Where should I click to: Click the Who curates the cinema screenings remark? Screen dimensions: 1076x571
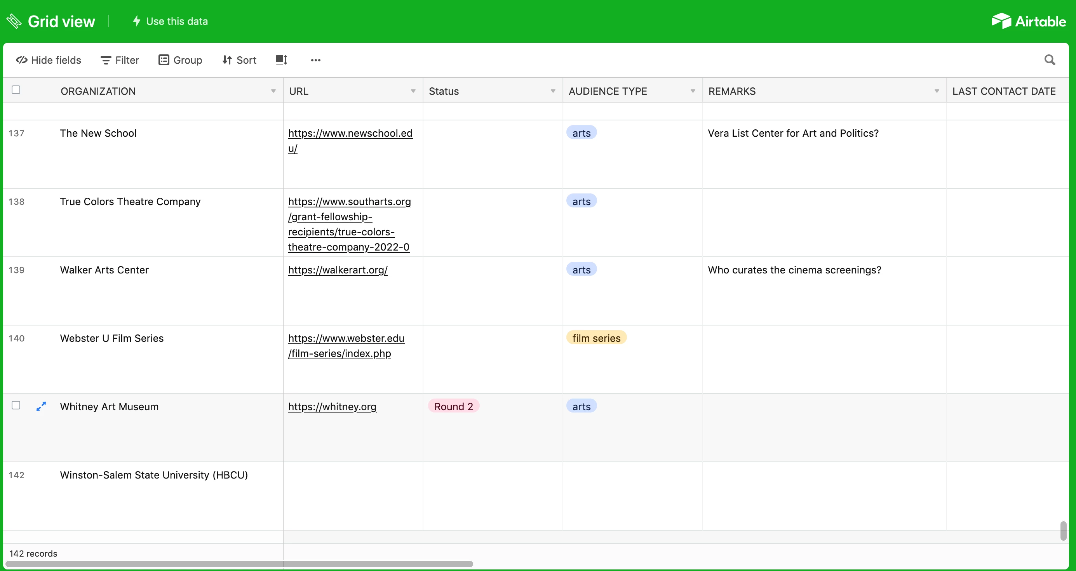pyautogui.click(x=794, y=270)
